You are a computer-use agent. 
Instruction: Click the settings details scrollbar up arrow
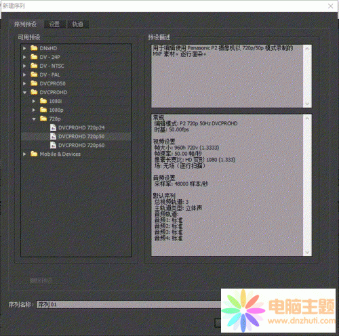pos(307,118)
